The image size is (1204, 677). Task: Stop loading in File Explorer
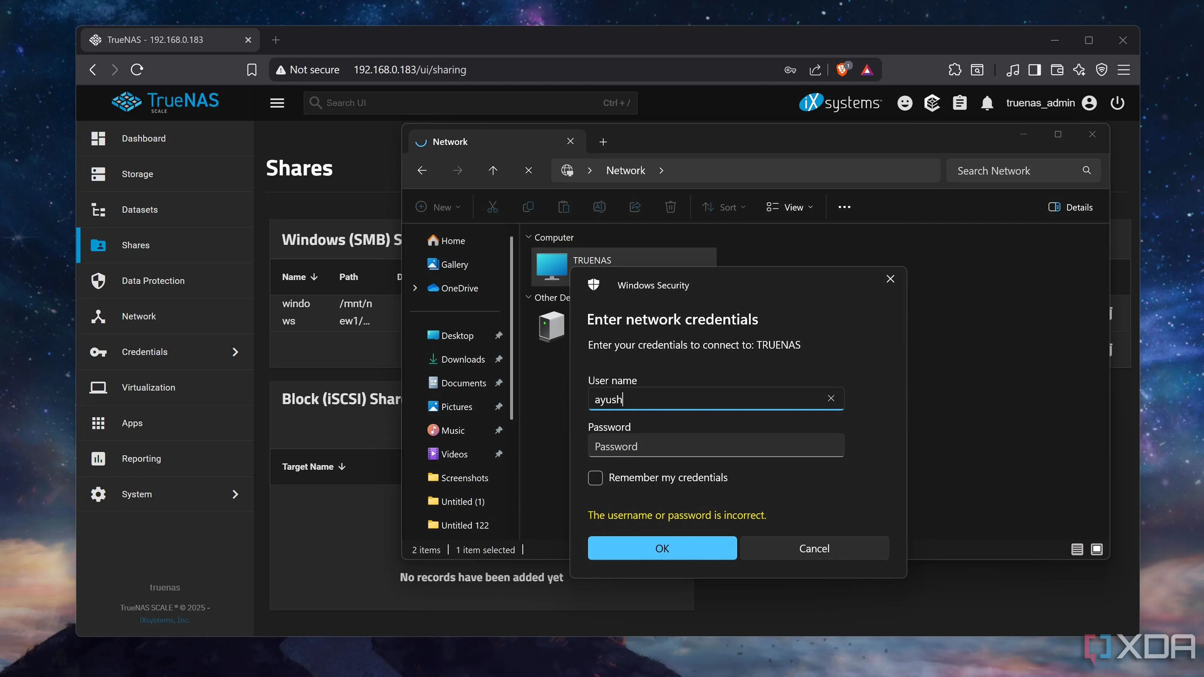pyautogui.click(x=528, y=171)
